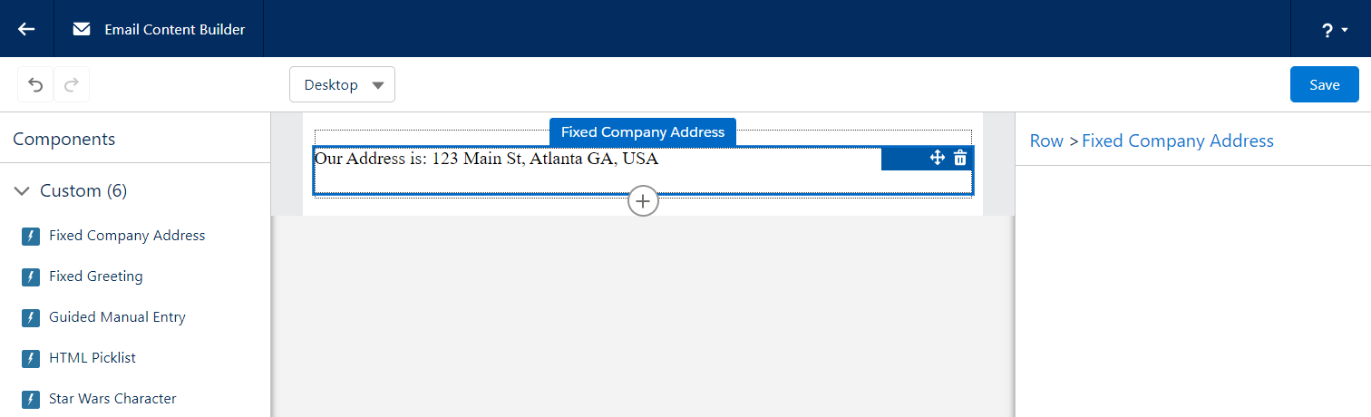The image size is (1371, 417).
Task: Click the move handle on the address block
Action: pos(938,158)
